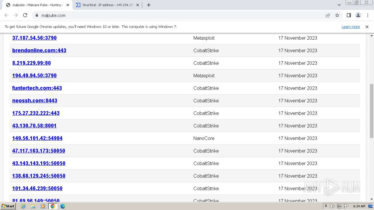Open link funtertech.com:443

(37, 88)
